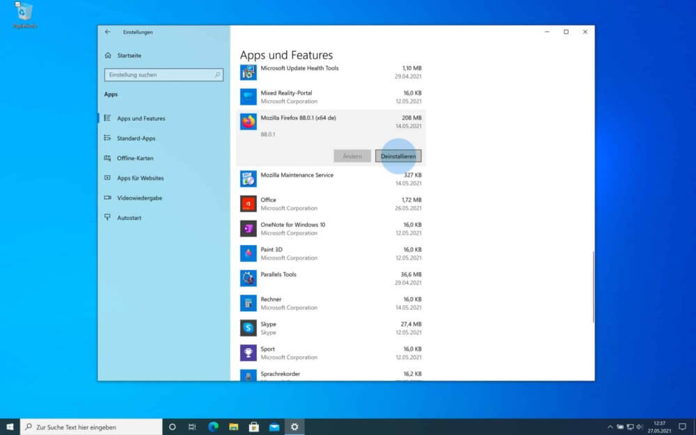Click the Skype app icon
The height and width of the screenshot is (435, 696).
point(248,328)
